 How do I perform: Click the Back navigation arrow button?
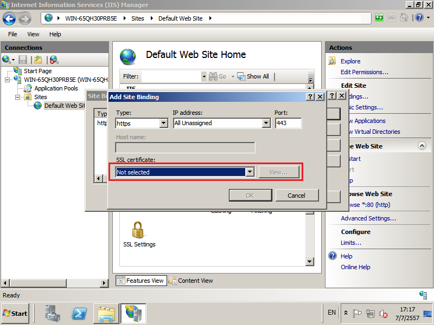coord(9,18)
